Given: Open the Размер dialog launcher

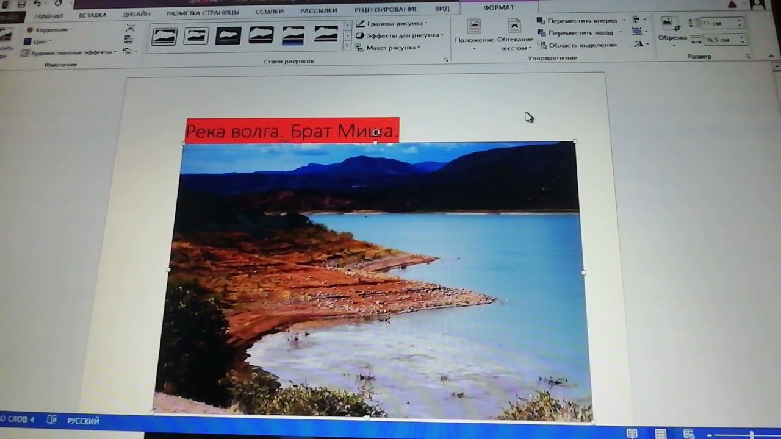Looking at the screenshot, I should tap(748, 57).
